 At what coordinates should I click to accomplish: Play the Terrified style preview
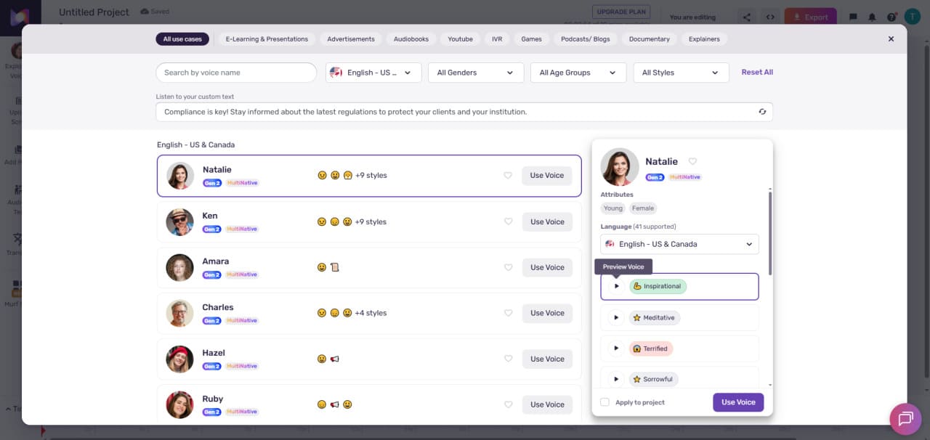coord(616,349)
